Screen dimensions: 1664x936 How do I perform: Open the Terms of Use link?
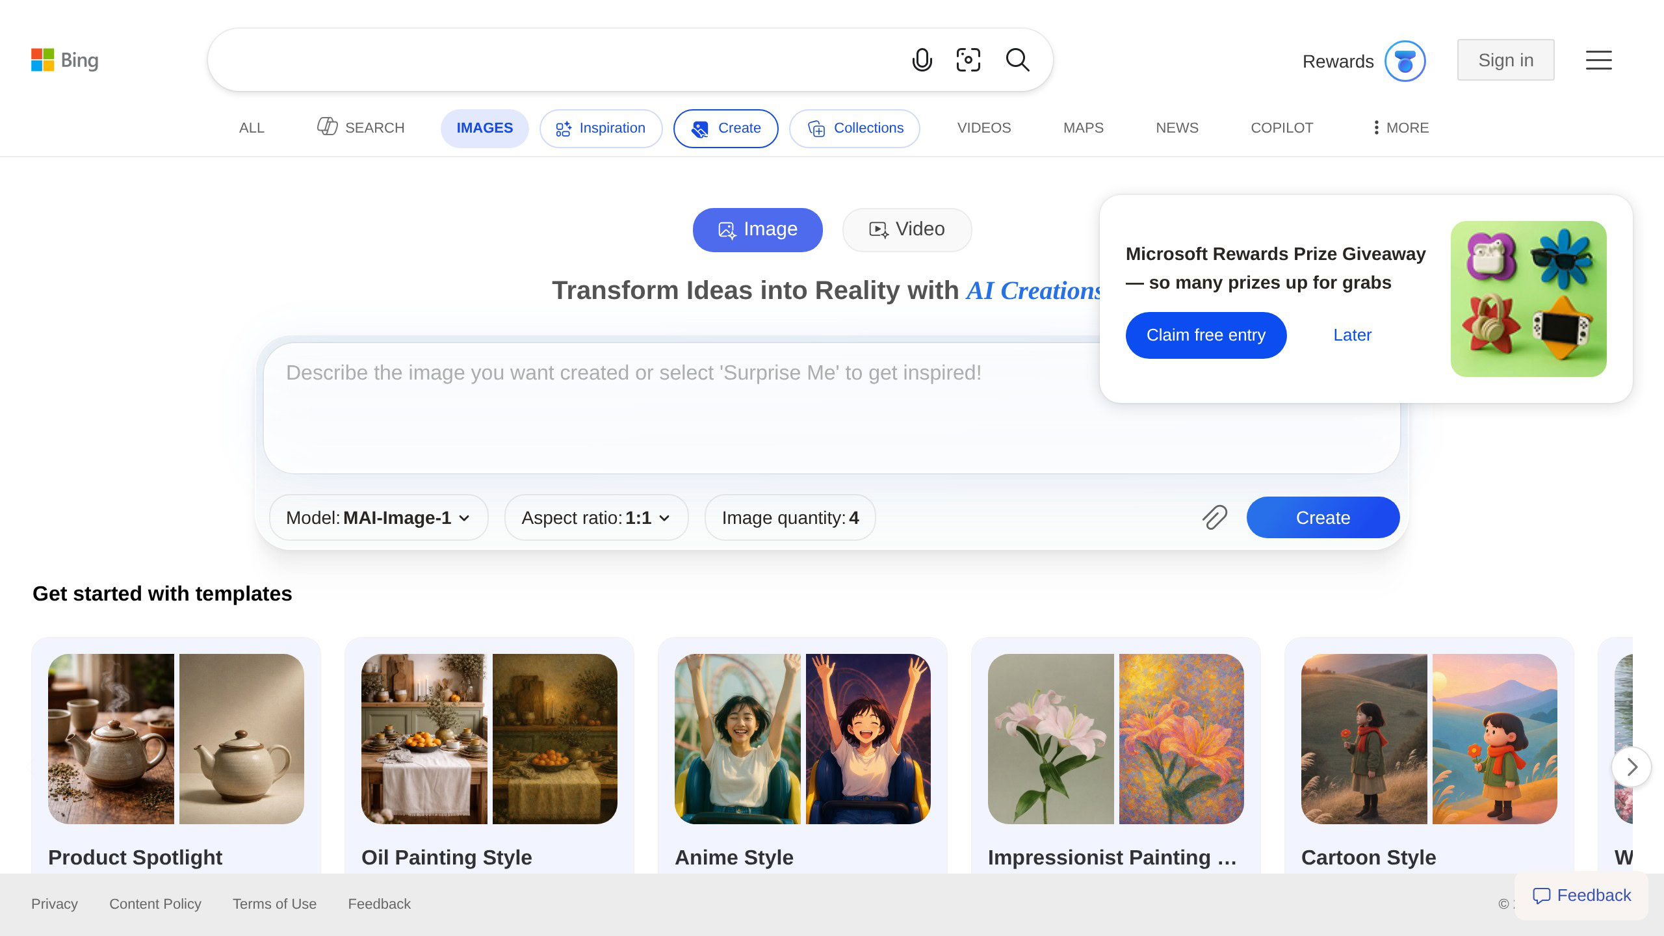click(x=274, y=903)
